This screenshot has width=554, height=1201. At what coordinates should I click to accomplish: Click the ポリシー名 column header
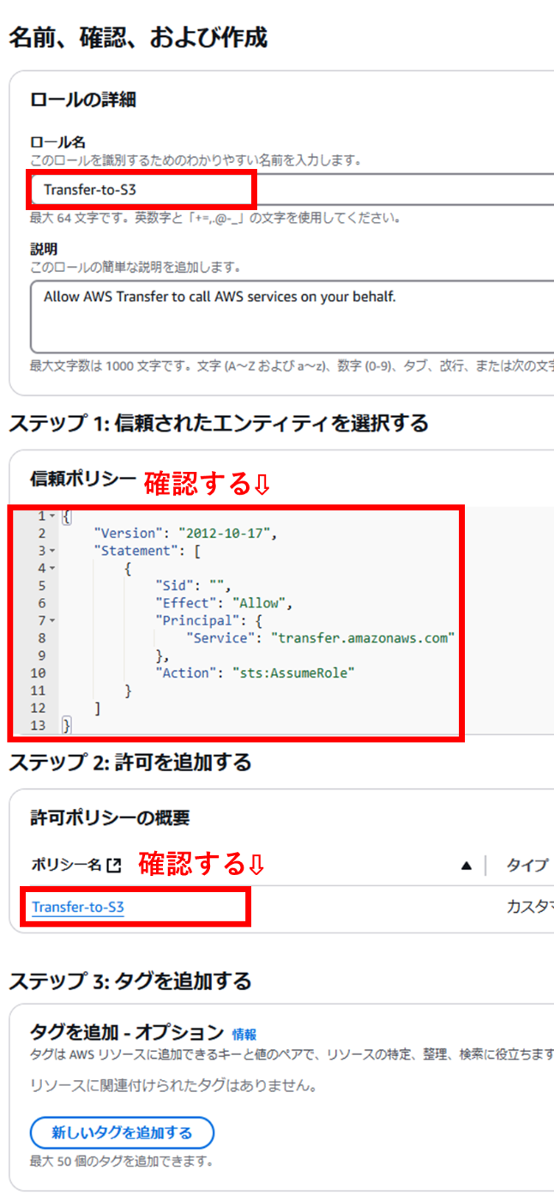tap(66, 866)
